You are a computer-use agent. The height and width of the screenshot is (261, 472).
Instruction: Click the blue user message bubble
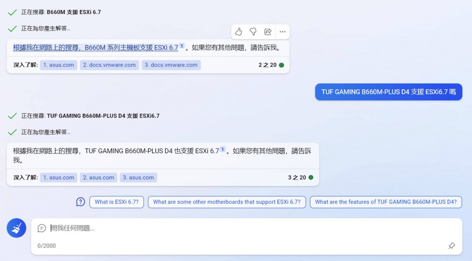tap(389, 92)
